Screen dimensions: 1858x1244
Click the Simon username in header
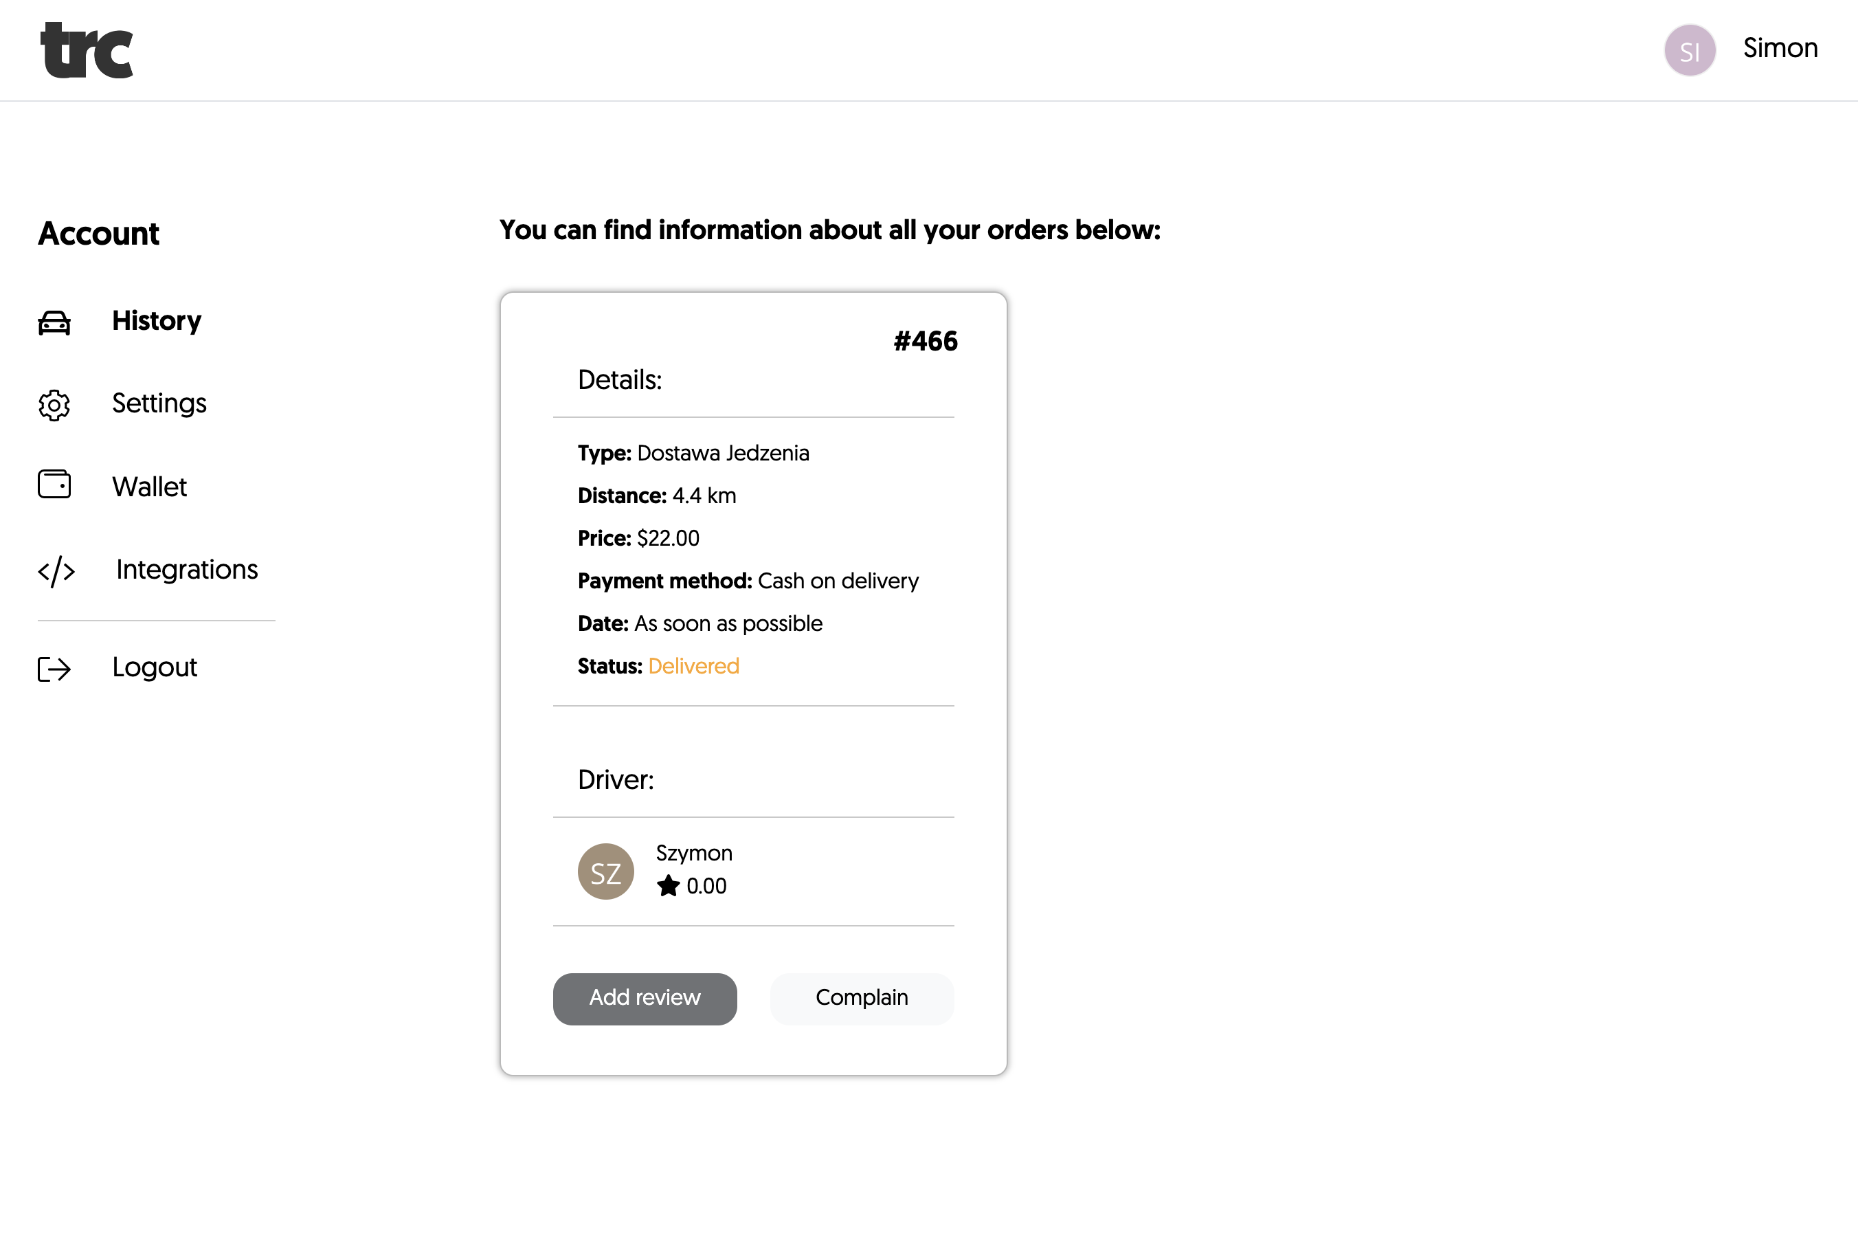[1780, 48]
